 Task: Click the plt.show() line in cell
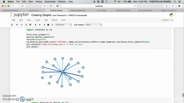click(x=32, y=47)
